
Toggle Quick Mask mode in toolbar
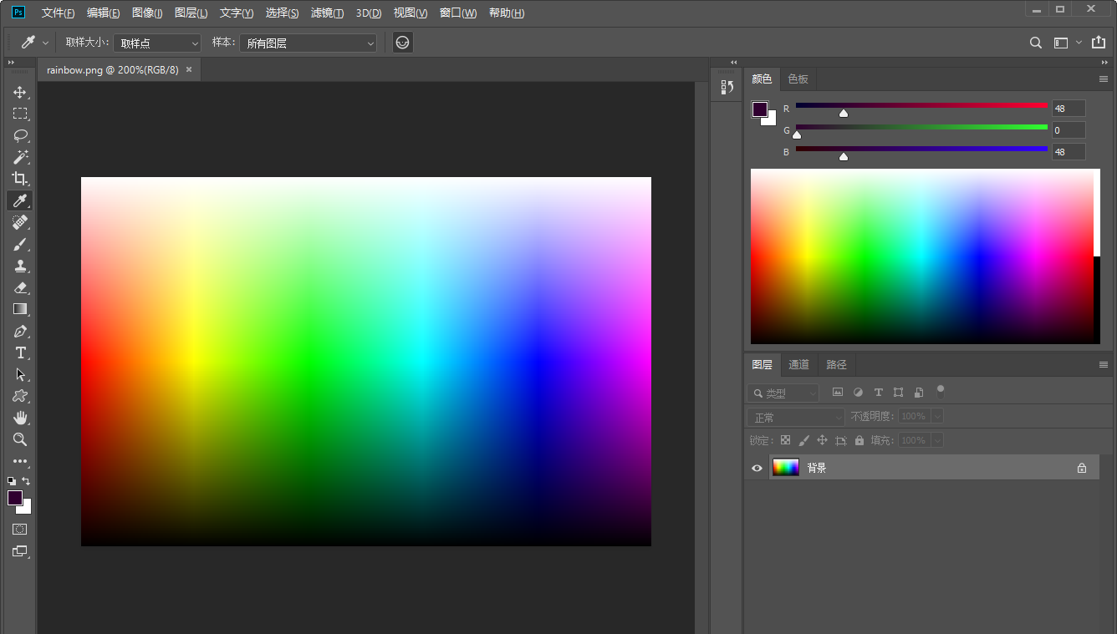(20, 529)
